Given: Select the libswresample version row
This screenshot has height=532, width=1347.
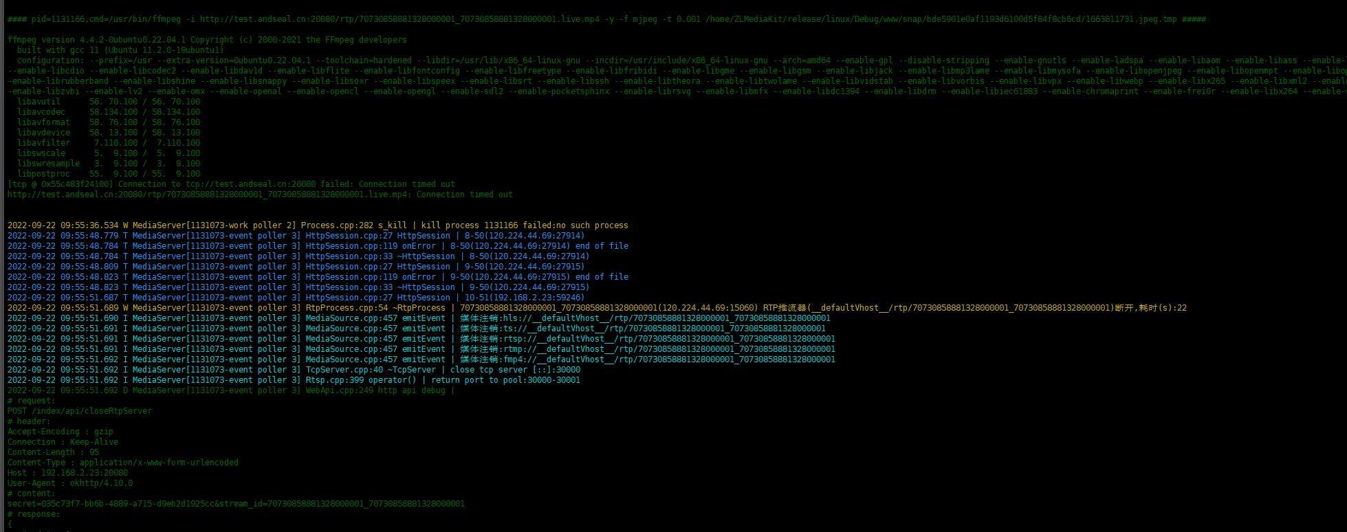Looking at the screenshot, I should [109, 164].
